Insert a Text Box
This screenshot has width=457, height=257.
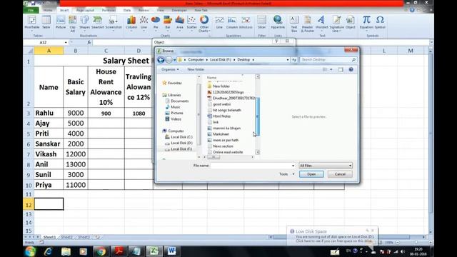[294, 24]
